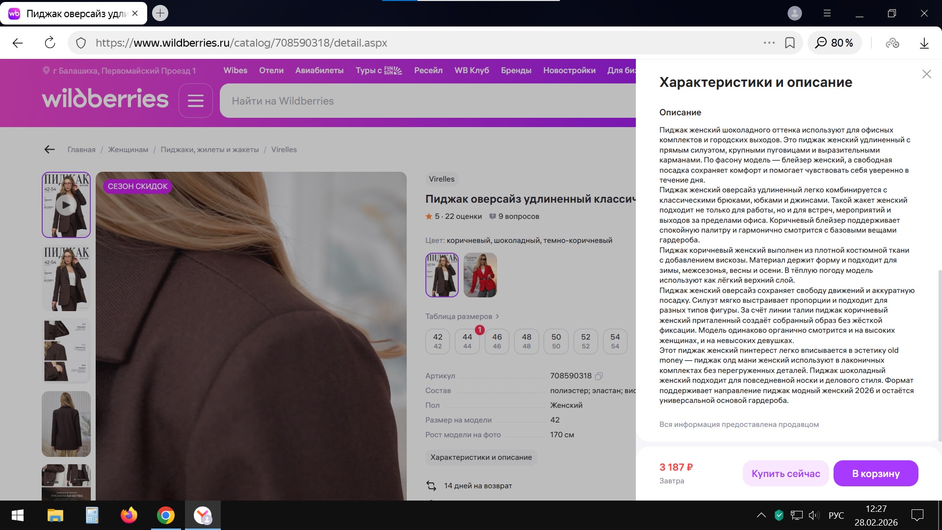This screenshot has width=942, height=530.
Task: Close the Характеристики и описание panel
Action: click(926, 74)
